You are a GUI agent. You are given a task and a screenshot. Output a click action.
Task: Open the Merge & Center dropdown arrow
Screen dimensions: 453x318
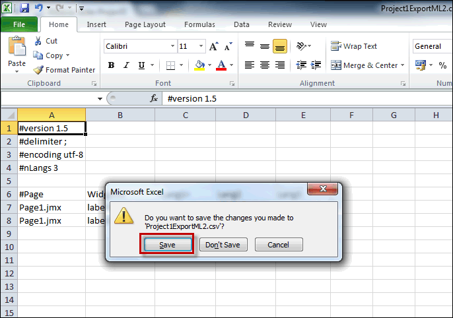pos(403,65)
